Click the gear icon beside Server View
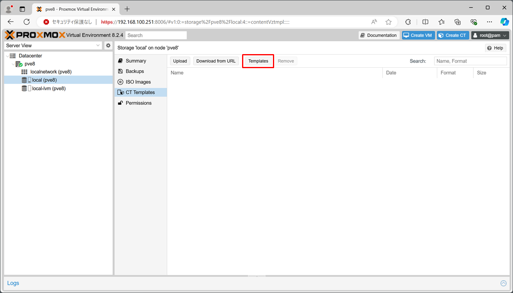The width and height of the screenshot is (513, 293). point(108,46)
